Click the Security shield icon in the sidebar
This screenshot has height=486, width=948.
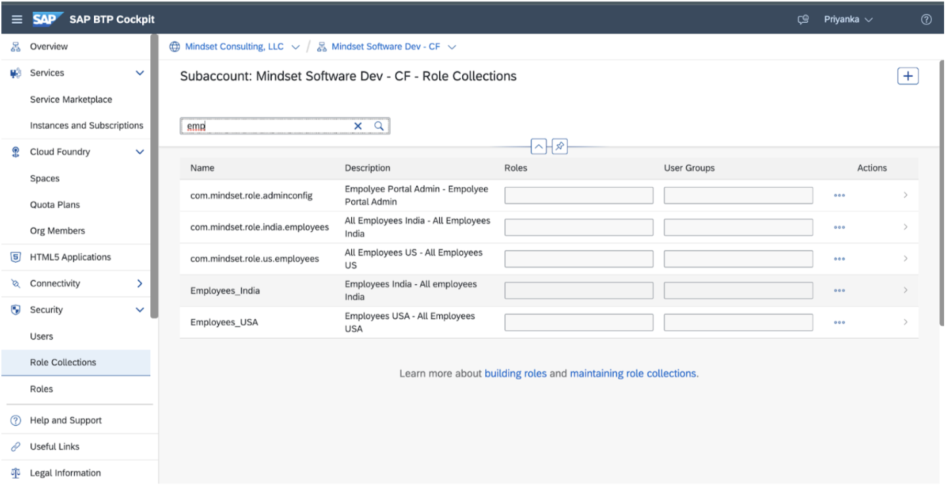click(x=14, y=309)
